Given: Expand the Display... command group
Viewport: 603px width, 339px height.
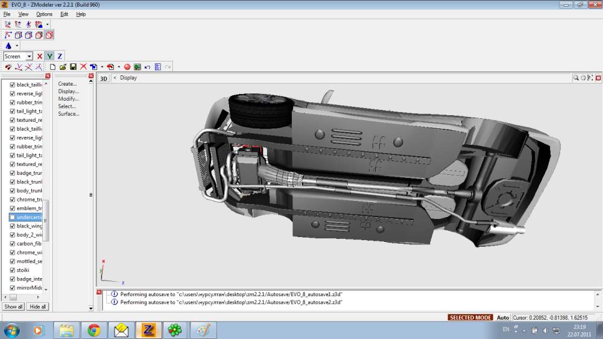Looking at the screenshot, I should pyautogui.click(x=69, y=91).
